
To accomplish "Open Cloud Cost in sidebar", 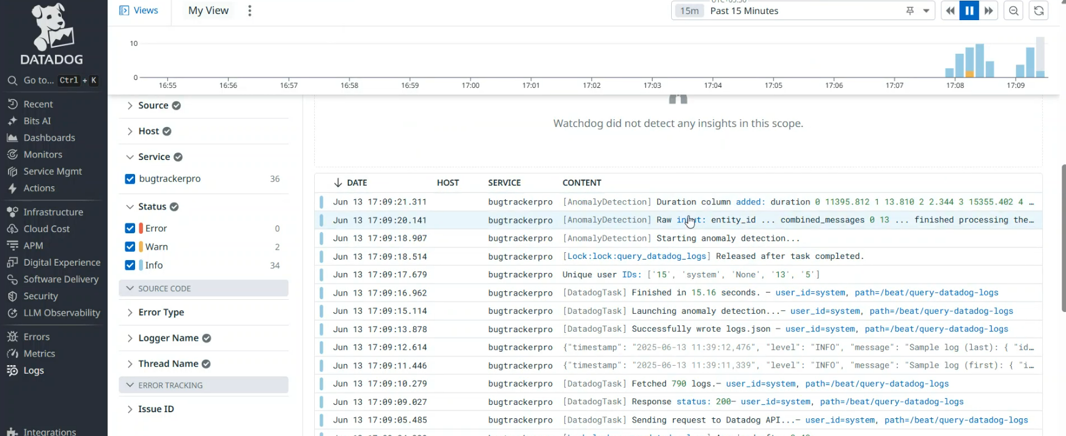I will coord(46,229).
